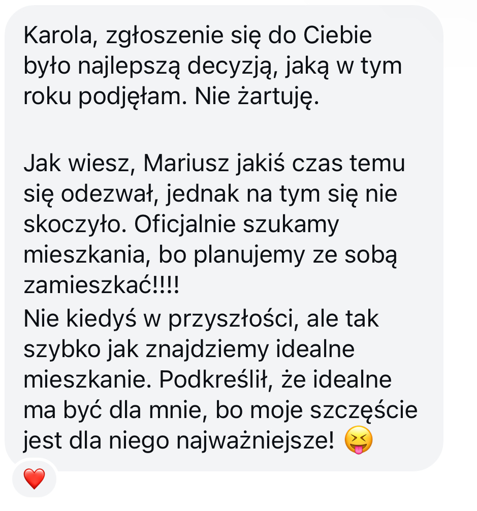Select the word "zgłoszenie" in the first line
477x511 pixels.
pyautogui.click(x=165, y=36)
